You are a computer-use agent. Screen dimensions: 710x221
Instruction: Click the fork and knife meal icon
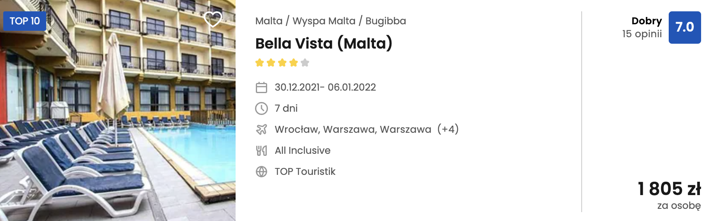click(261, 151)
